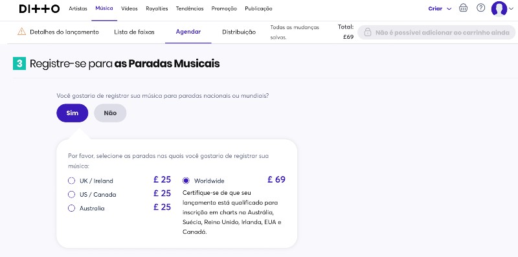Click the £ 69 Worldwide price

click(276, 180)
